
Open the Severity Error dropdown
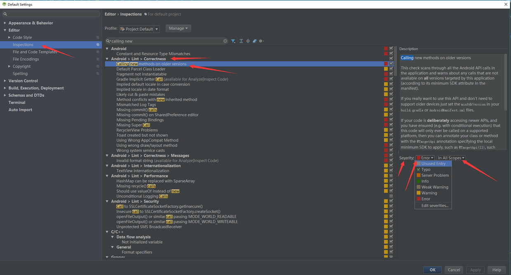click(x=425, y=158)
